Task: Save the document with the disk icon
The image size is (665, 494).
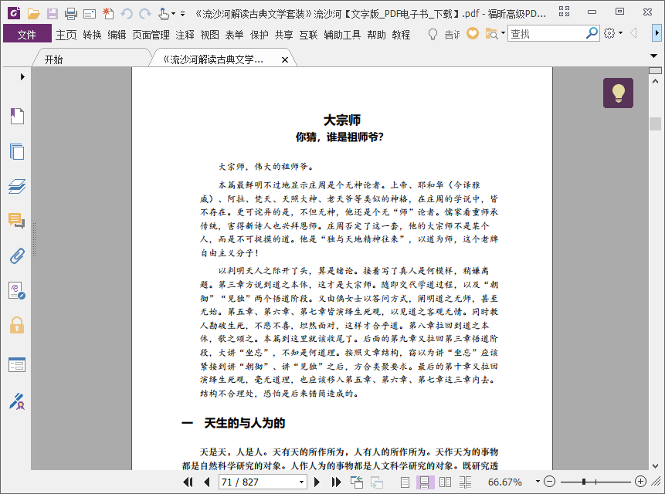Action: pyautogui.click(x=53, y=14)
